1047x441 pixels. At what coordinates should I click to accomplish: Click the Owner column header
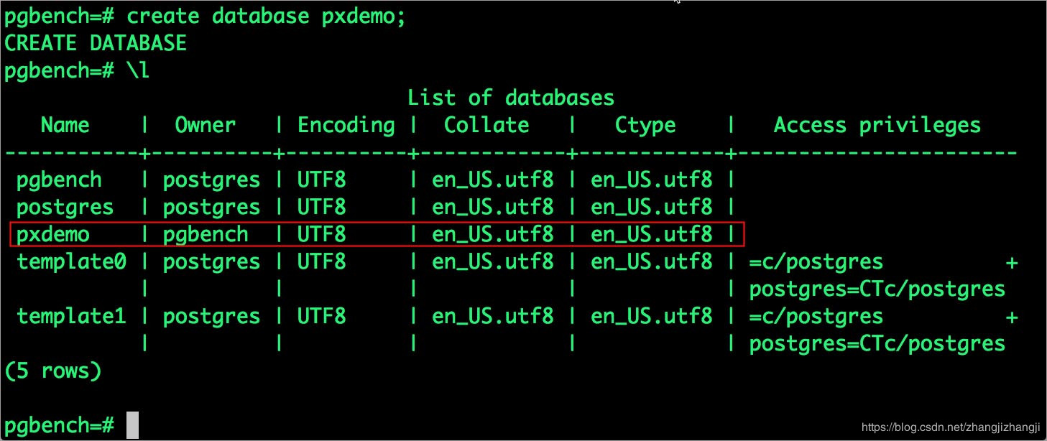click(205, 125)
